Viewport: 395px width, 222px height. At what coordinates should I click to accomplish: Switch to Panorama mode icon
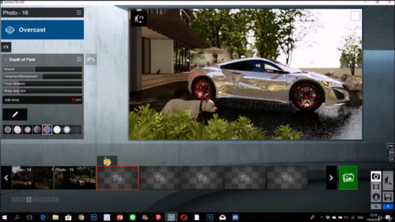pos(376,197)
